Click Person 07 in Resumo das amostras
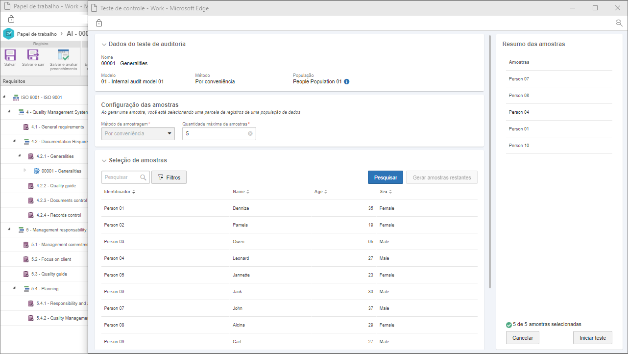628x354 pixels. [x=559, y=79]
